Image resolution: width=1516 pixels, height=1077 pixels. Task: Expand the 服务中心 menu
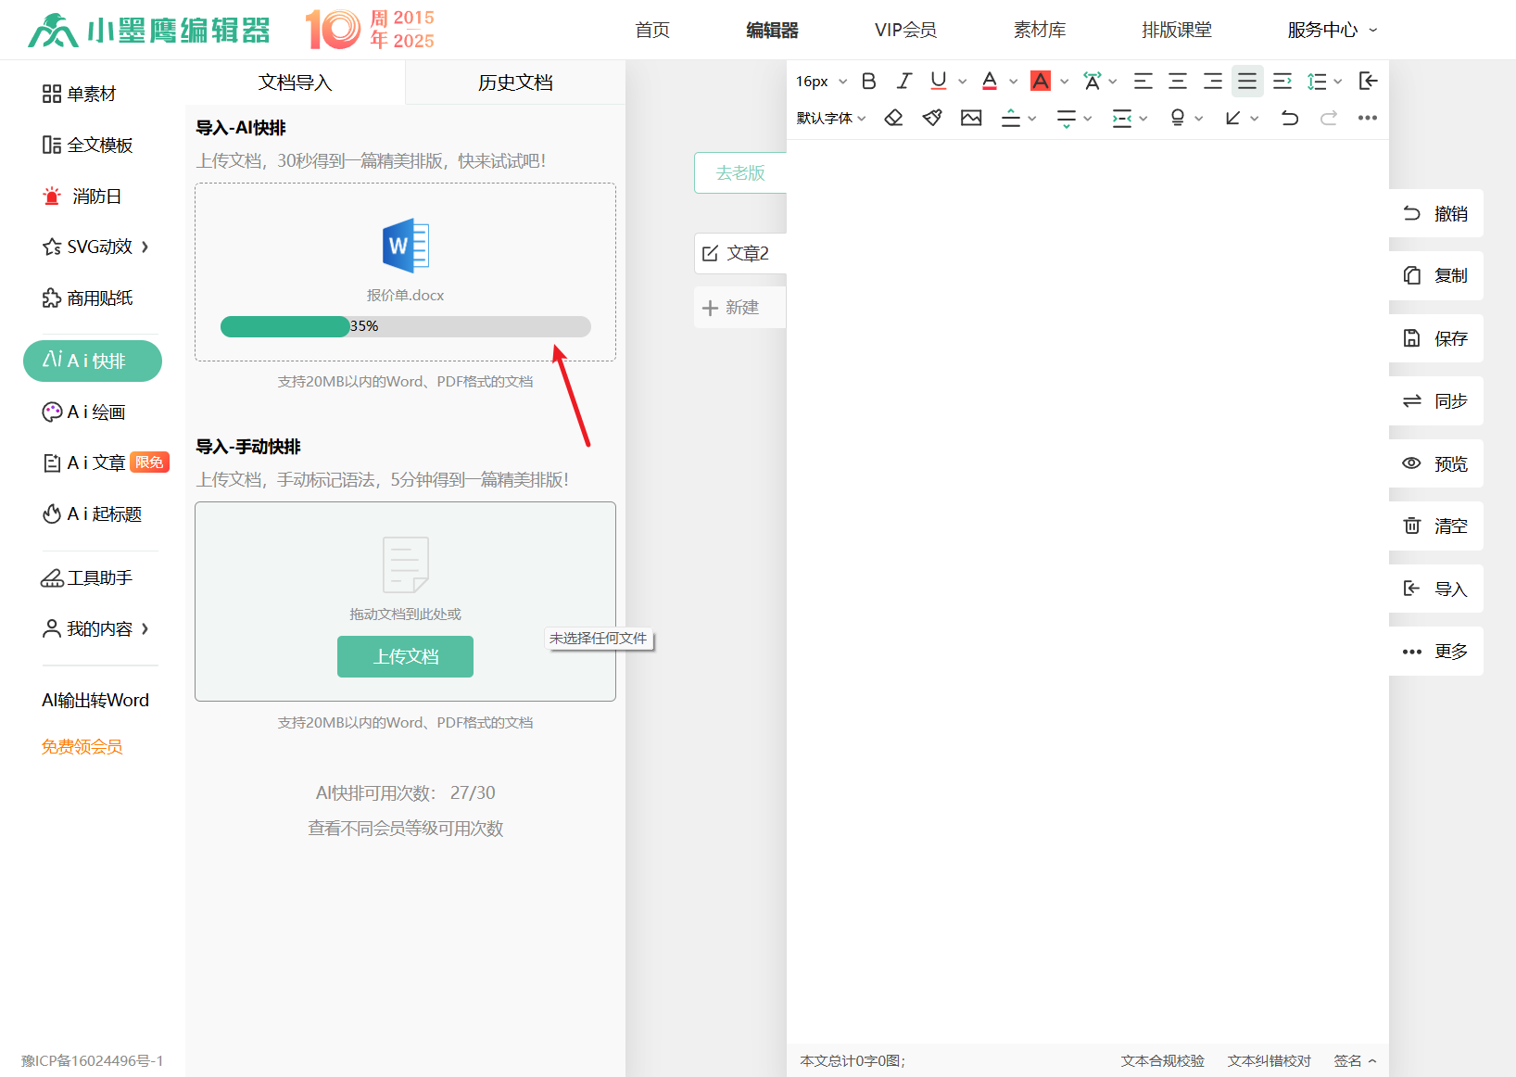1332,30
